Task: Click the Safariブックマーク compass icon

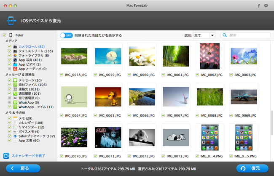Action: (15, 136)
